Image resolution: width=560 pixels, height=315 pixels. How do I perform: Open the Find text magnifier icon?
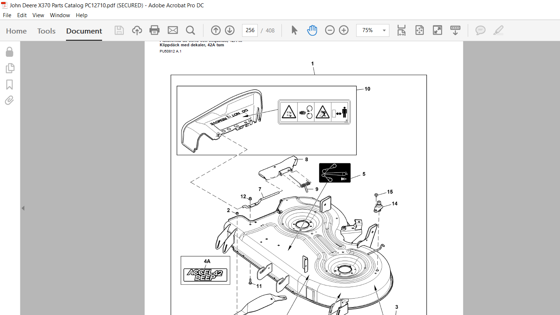pyautogui.click(x=190, y=30)
